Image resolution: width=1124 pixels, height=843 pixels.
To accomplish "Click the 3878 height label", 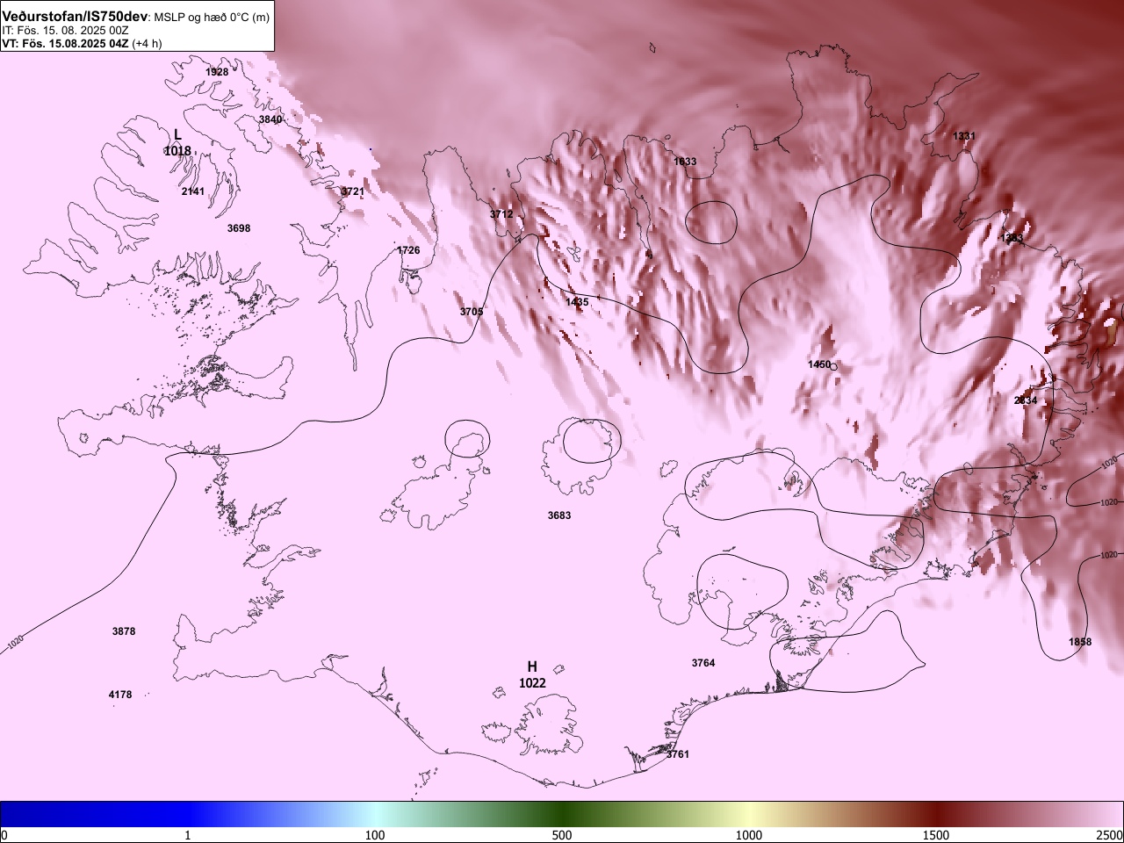I will pyautogui.click(x=124, y=631).
